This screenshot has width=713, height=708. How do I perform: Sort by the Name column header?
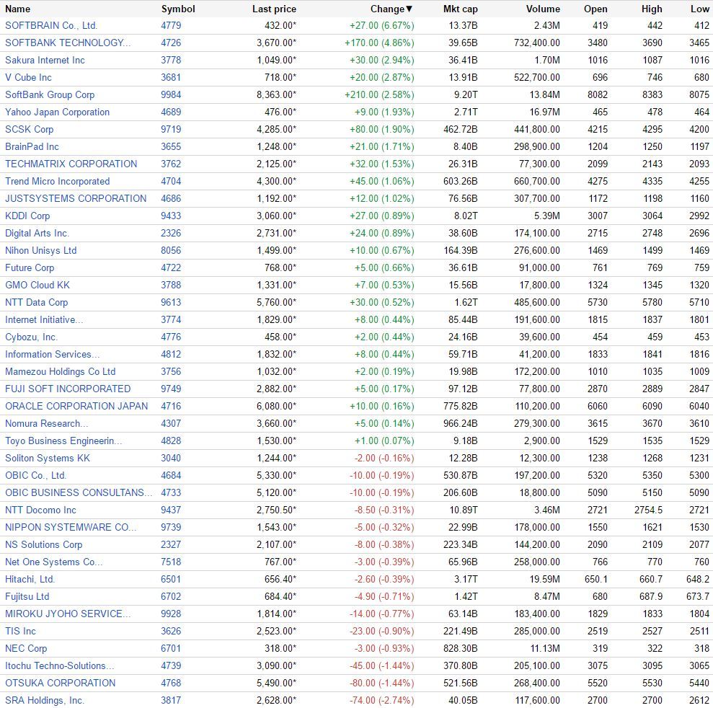[18, 9]
